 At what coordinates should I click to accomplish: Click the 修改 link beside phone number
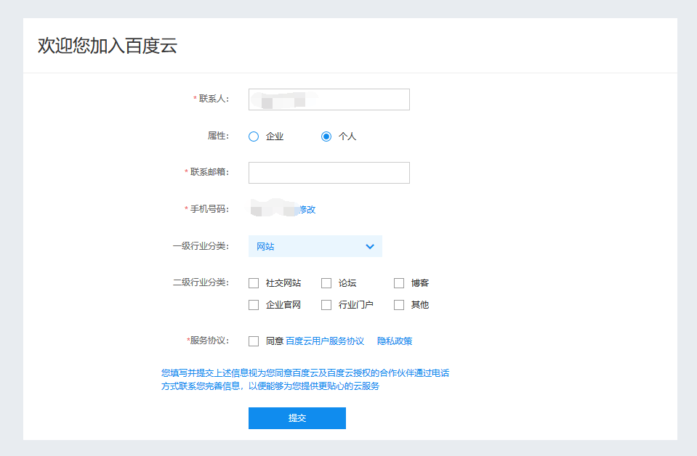coord(307,210)
